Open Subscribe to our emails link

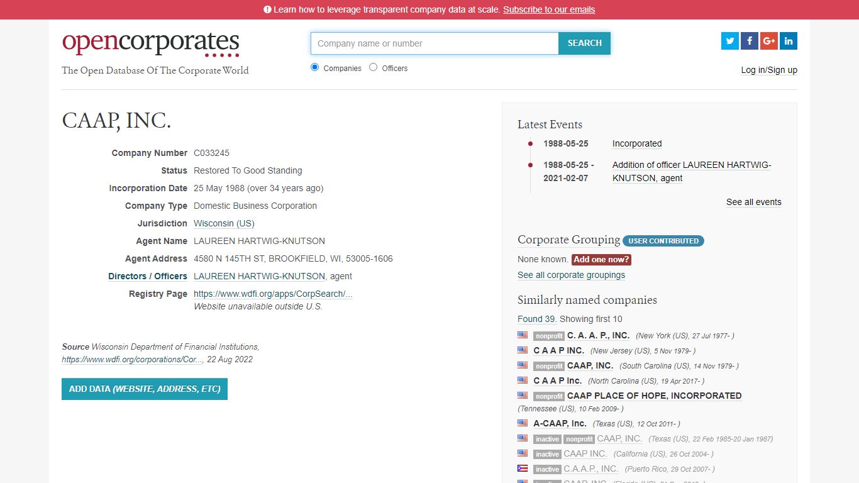click(x=549, y=9)
